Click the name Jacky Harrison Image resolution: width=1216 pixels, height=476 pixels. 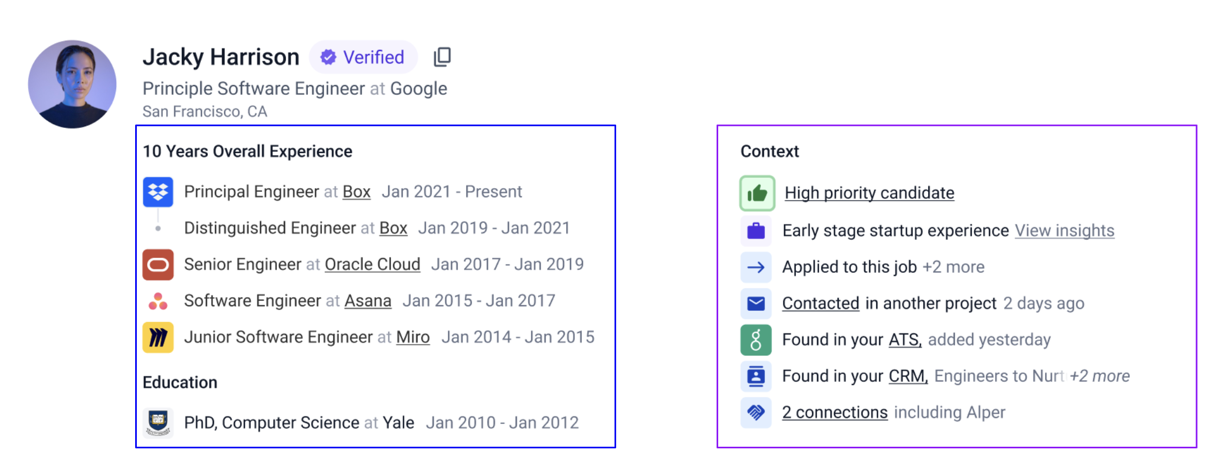(x=221, y=57)
